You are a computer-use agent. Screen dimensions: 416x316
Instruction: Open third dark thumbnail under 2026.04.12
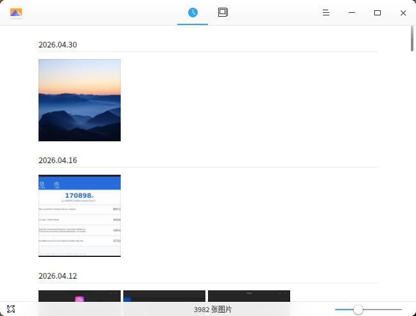249,296
